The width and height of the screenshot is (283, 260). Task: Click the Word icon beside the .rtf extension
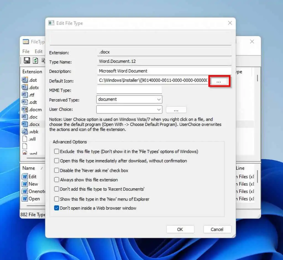point(25,95)
